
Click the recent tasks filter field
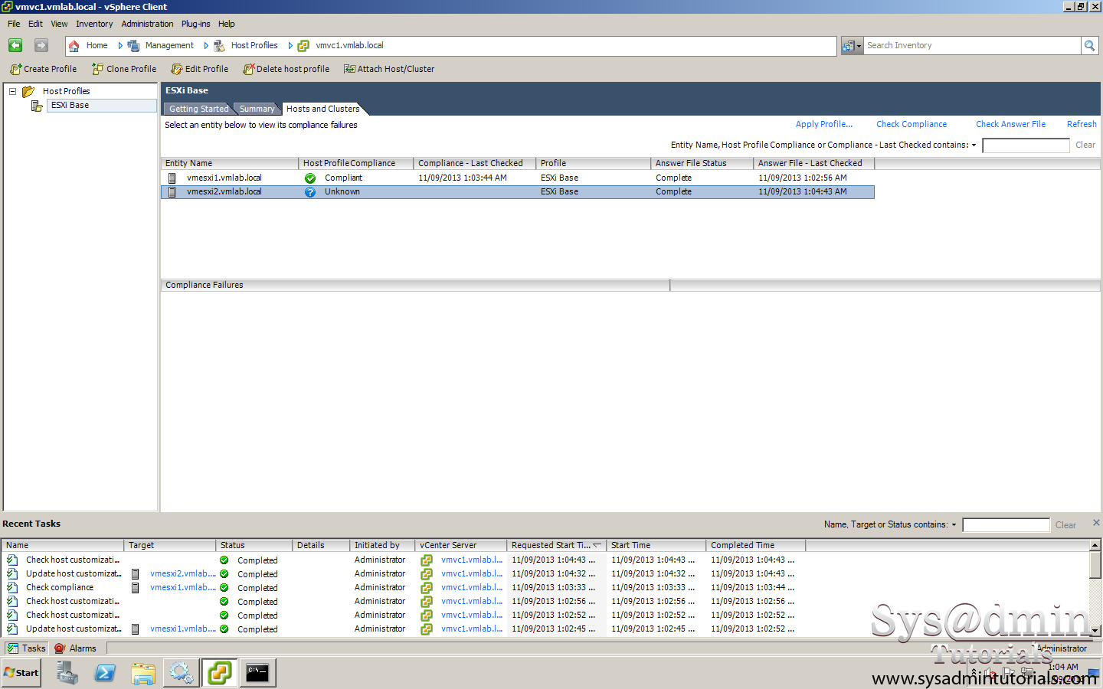(1006, 525)
